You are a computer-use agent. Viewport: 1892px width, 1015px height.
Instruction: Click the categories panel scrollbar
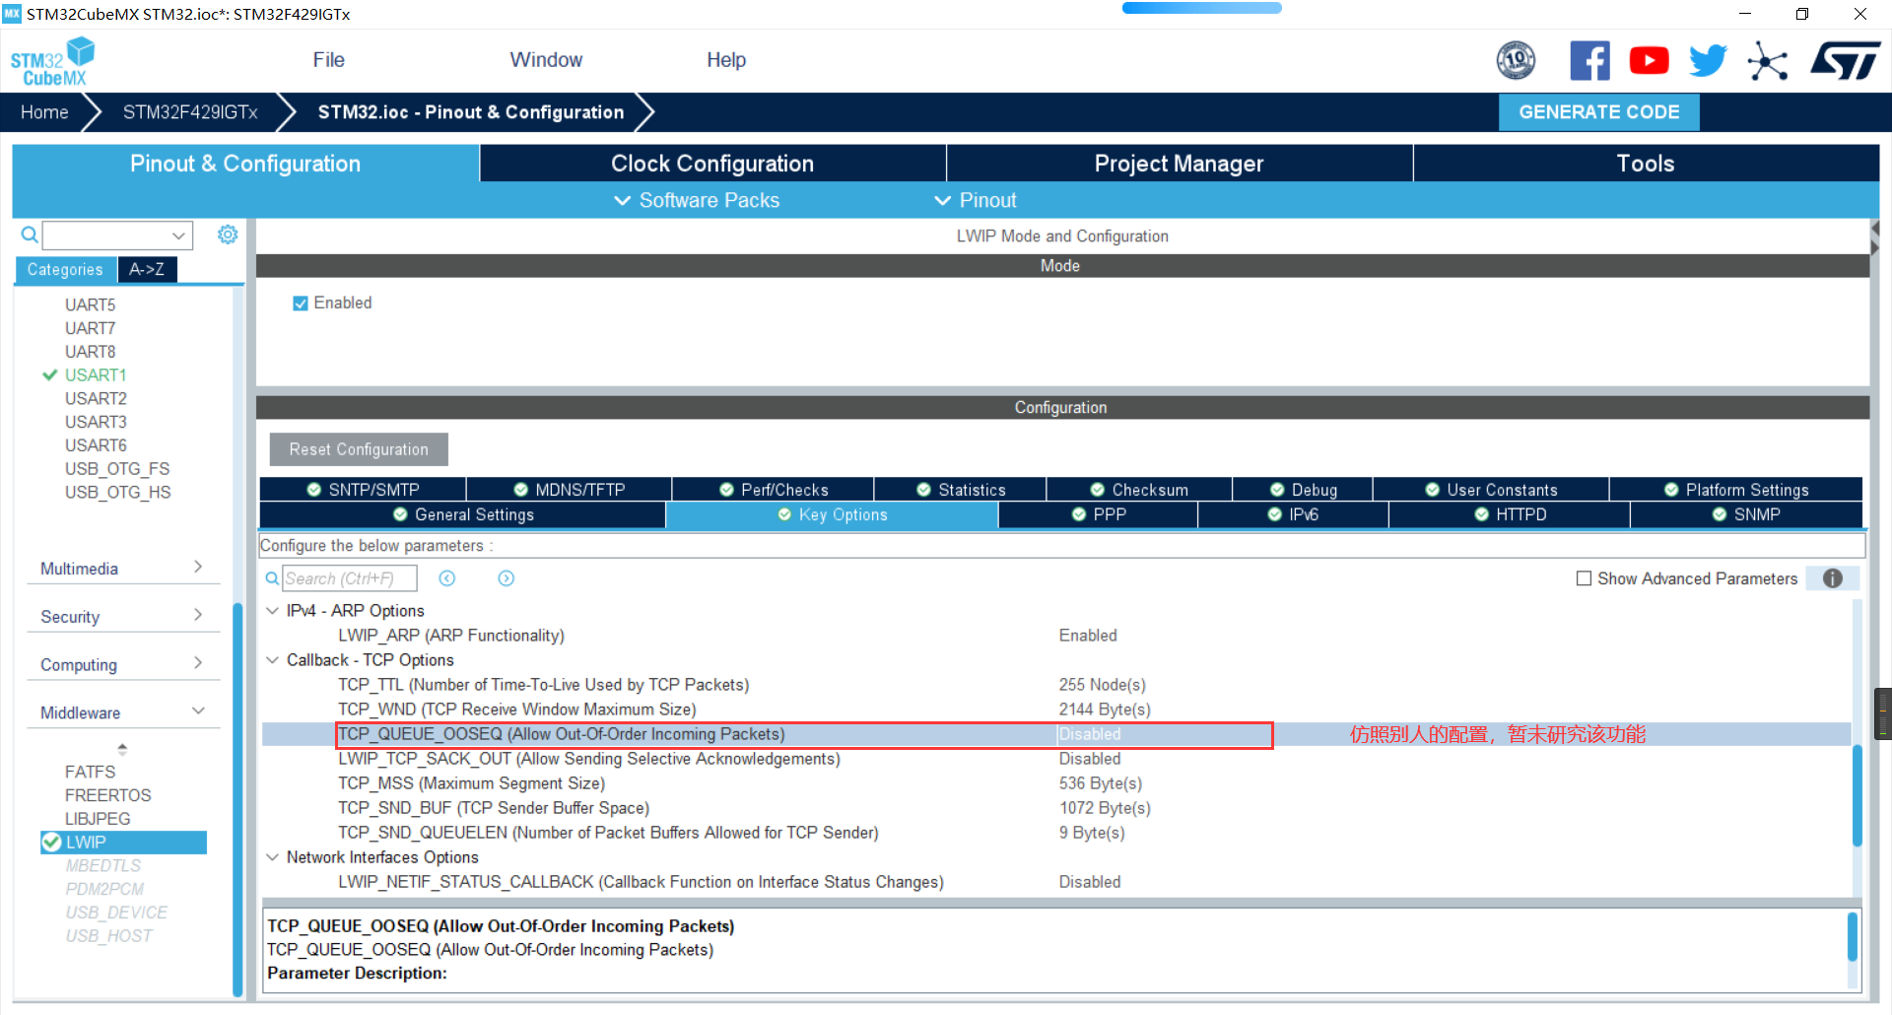click(237, 798)
